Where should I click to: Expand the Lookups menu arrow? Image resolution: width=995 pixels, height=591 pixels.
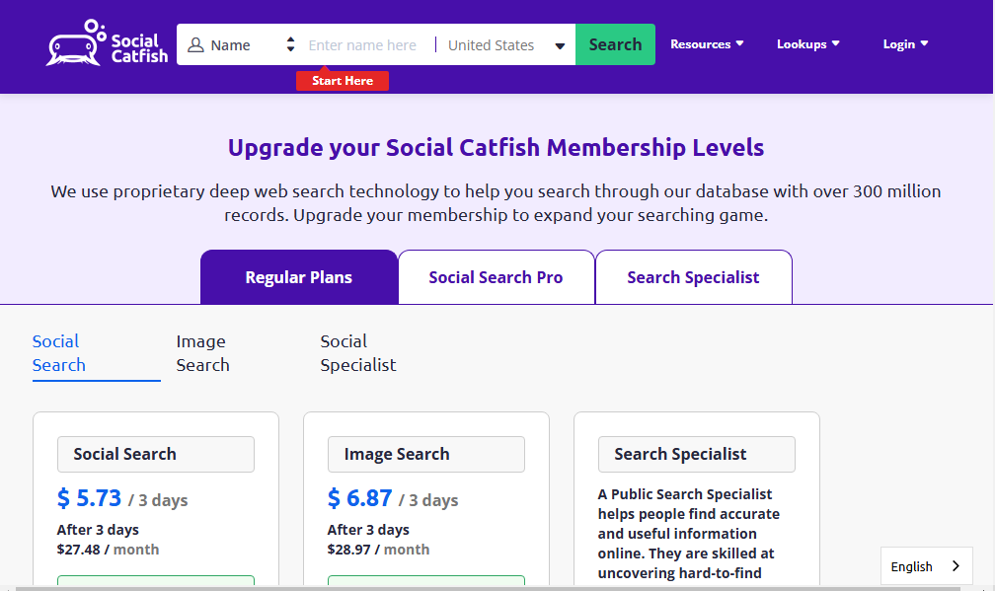pyautogui.click(x=836, y=43)
